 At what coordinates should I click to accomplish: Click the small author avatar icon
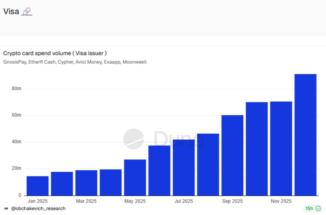click(6, 208)
